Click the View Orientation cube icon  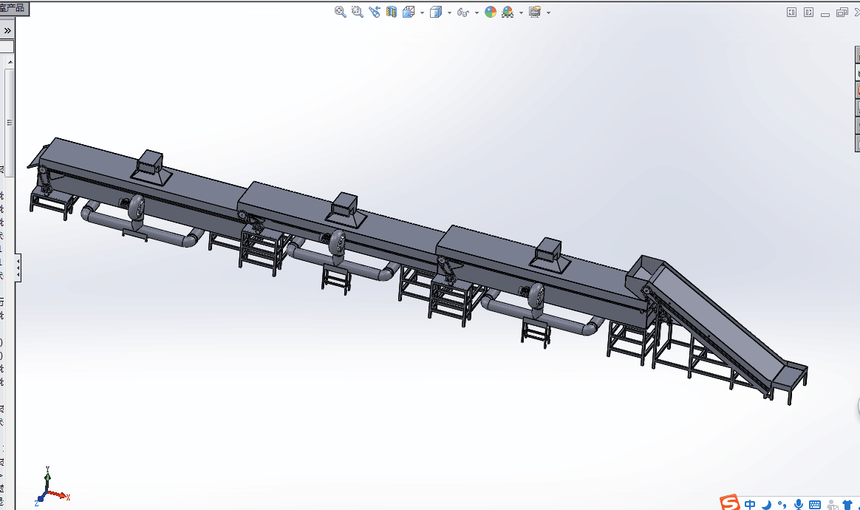tap(409, 12)
